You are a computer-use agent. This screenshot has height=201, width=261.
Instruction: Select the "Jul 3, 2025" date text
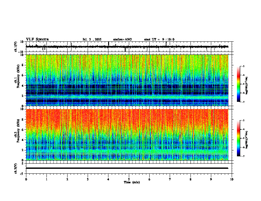(92, 39)
